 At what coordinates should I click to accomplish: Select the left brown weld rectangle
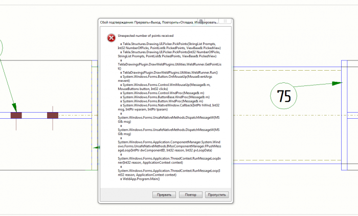pos(16,115)
